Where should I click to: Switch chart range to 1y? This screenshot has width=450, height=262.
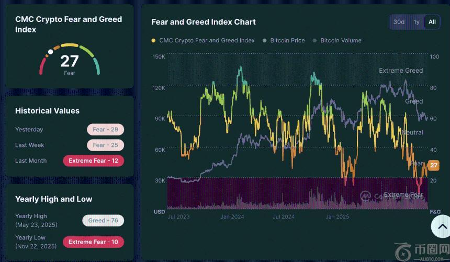click(x=417, y=22)
